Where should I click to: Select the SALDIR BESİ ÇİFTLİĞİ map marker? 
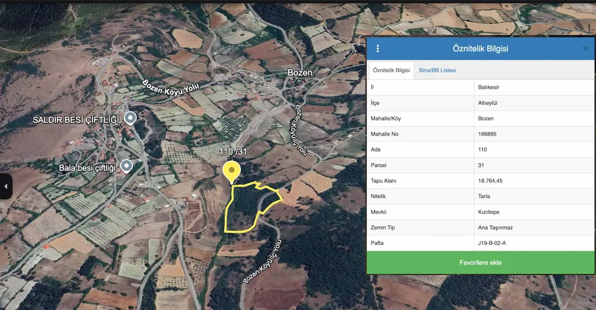[130, 118]
